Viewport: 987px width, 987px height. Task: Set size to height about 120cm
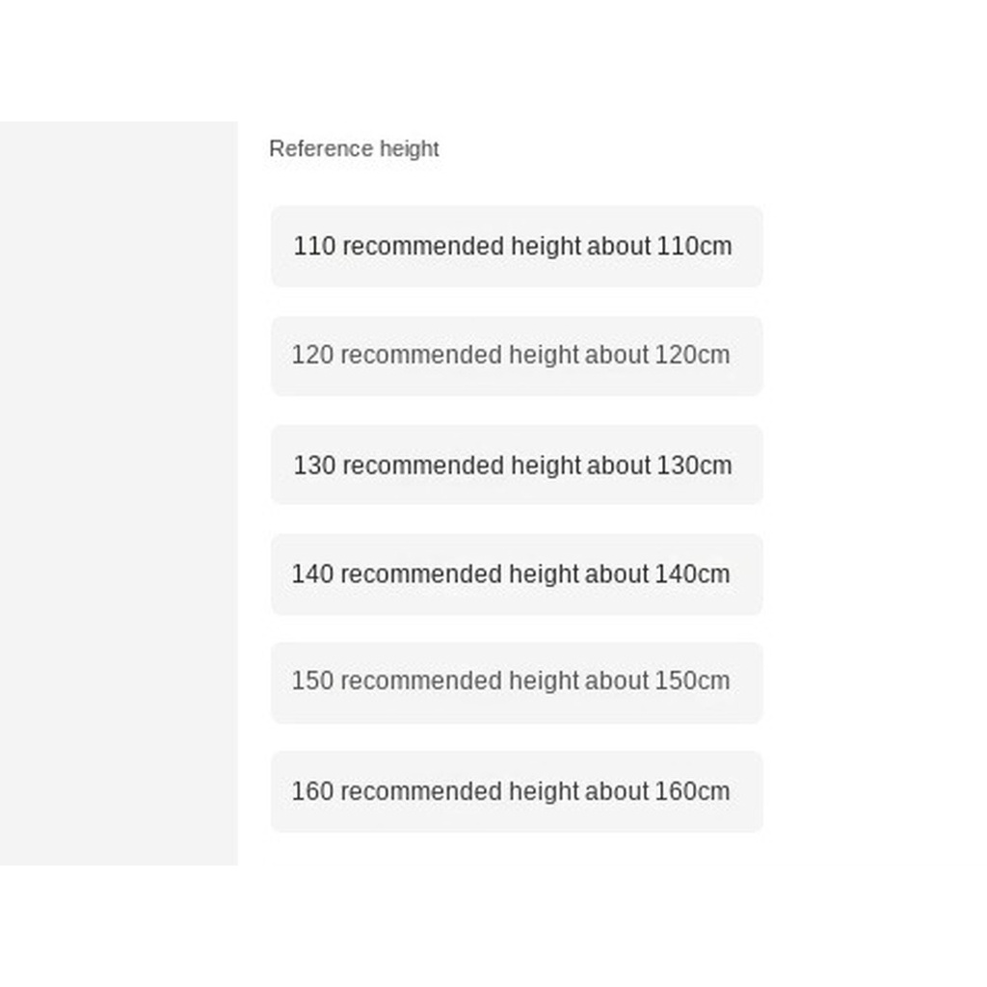tap(516, 356)
